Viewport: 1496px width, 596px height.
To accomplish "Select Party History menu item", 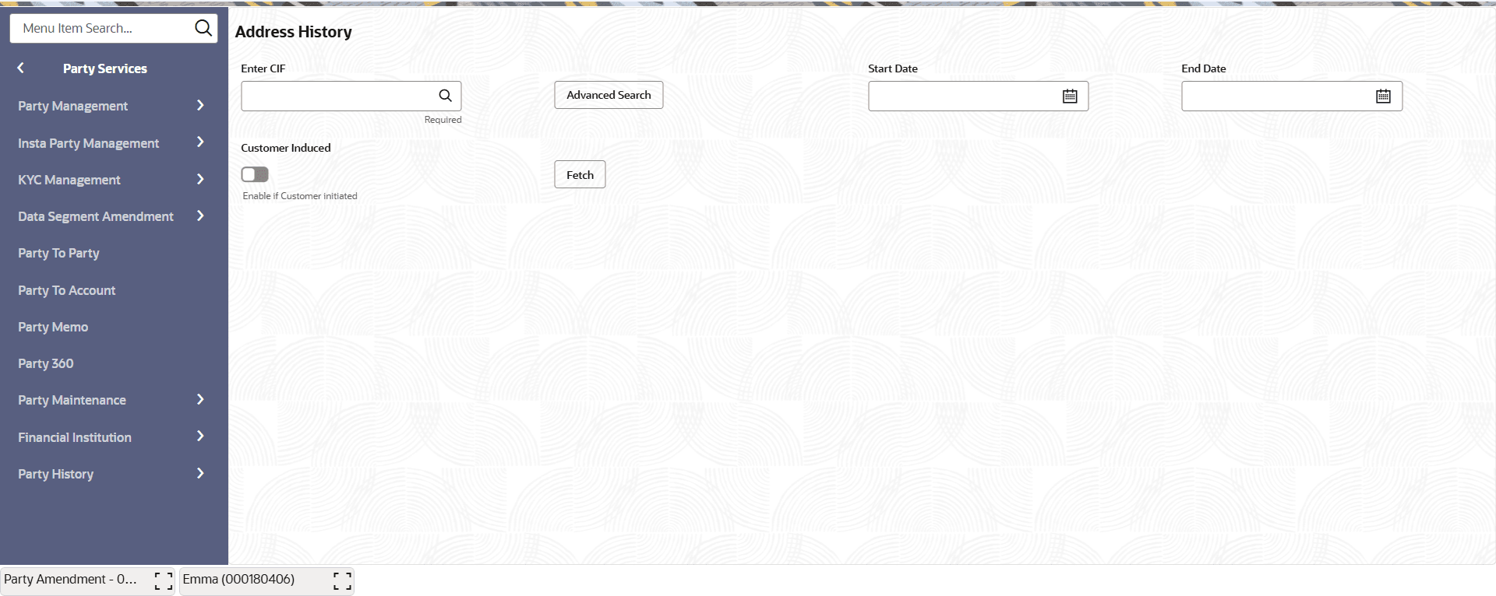I will pos(56,474).
